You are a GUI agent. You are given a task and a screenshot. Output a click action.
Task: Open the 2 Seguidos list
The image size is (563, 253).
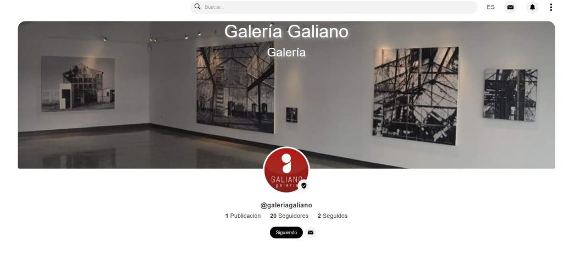coord(333,216)
